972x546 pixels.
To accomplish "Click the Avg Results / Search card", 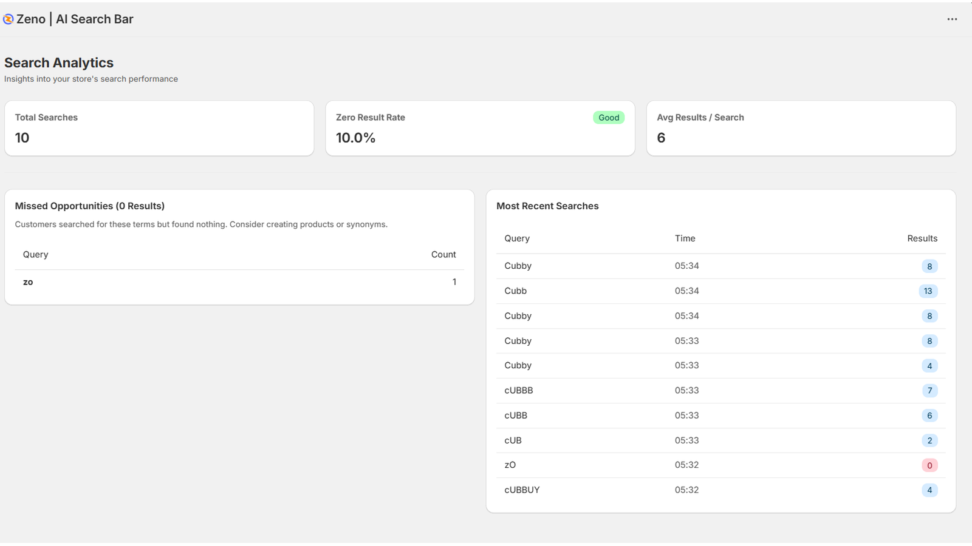I will click(x=801, y=128).
